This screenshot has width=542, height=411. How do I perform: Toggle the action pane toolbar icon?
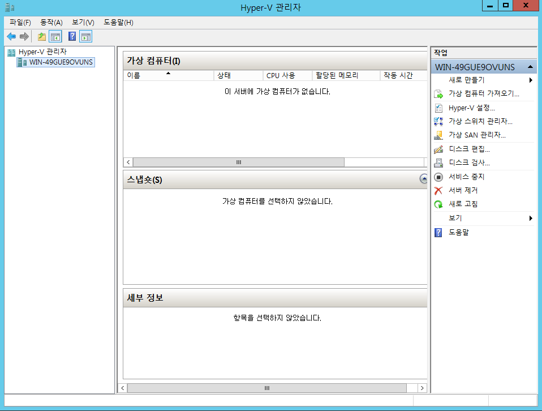(86, 36)
